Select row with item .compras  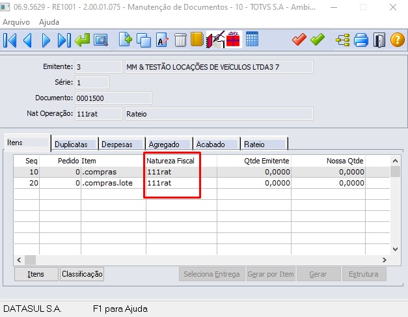(202, 172)
